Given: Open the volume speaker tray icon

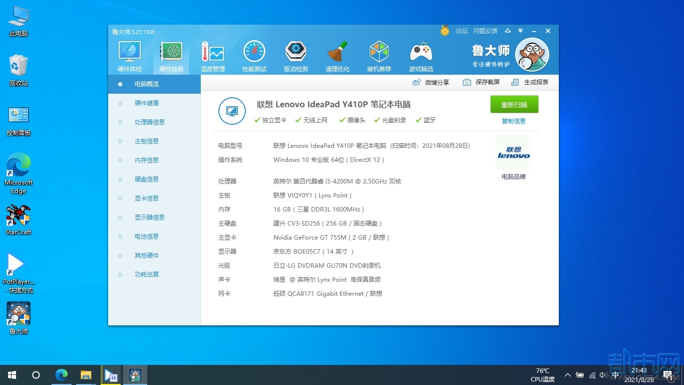Looking at the screenshot, I should [603, 375].
